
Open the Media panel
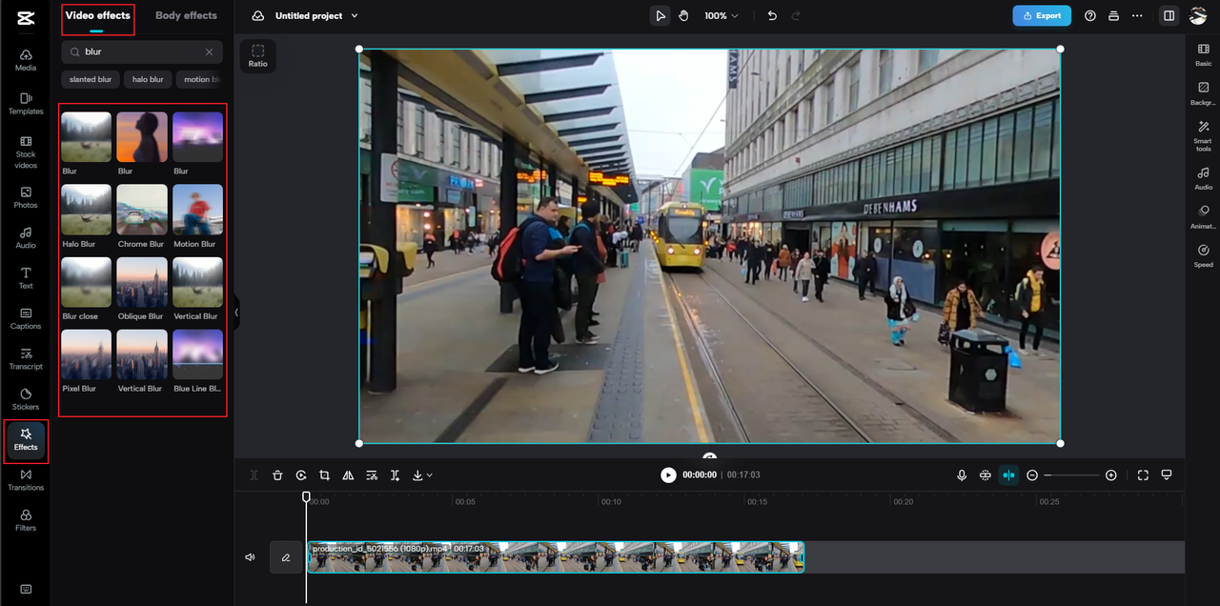pyautogui.click(x=25, y=59)
